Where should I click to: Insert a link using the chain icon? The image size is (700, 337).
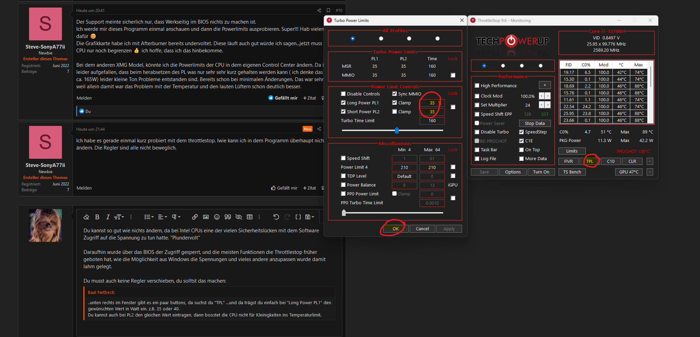(195, 217)
